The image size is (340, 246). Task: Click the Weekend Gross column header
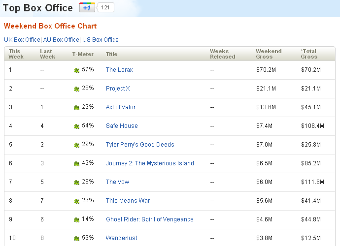(269, 54)
